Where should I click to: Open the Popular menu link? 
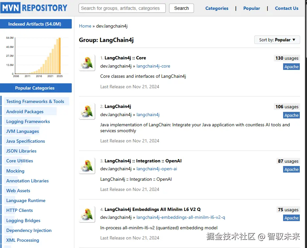pos(252,8)
